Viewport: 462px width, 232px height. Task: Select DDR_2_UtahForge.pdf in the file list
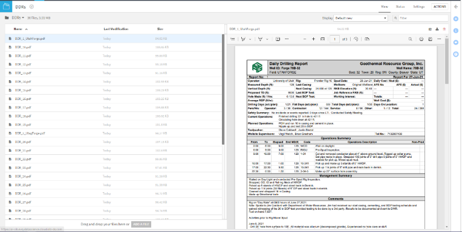tap(114, 133)
